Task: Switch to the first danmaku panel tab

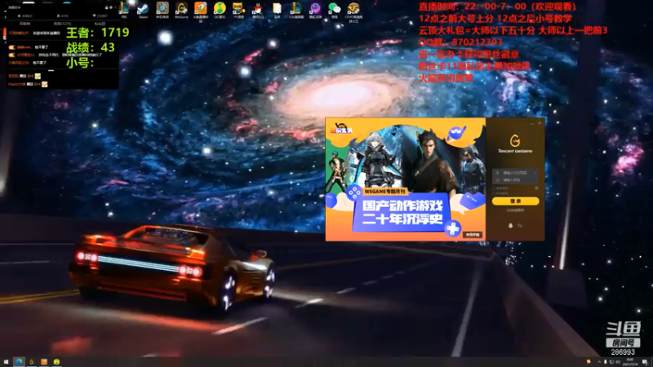Action: pos(25,24)
